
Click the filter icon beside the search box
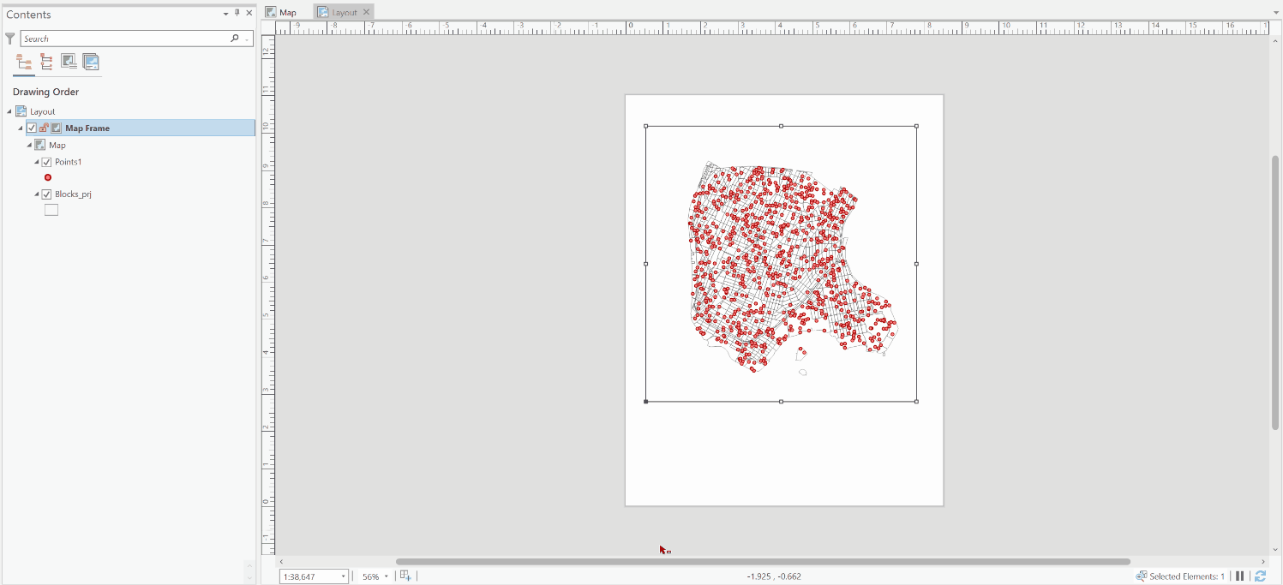(x=9, y=38)
